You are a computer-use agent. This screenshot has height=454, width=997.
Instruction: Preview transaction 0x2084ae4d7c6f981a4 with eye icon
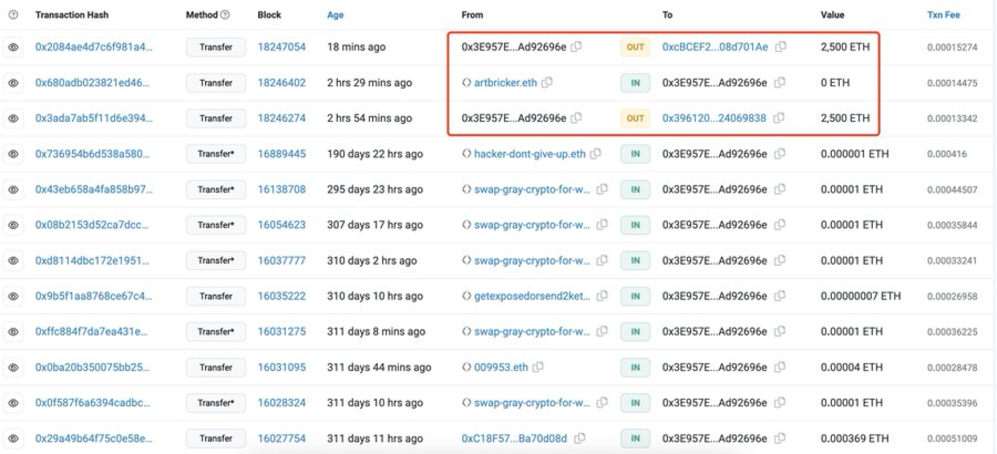13,47
